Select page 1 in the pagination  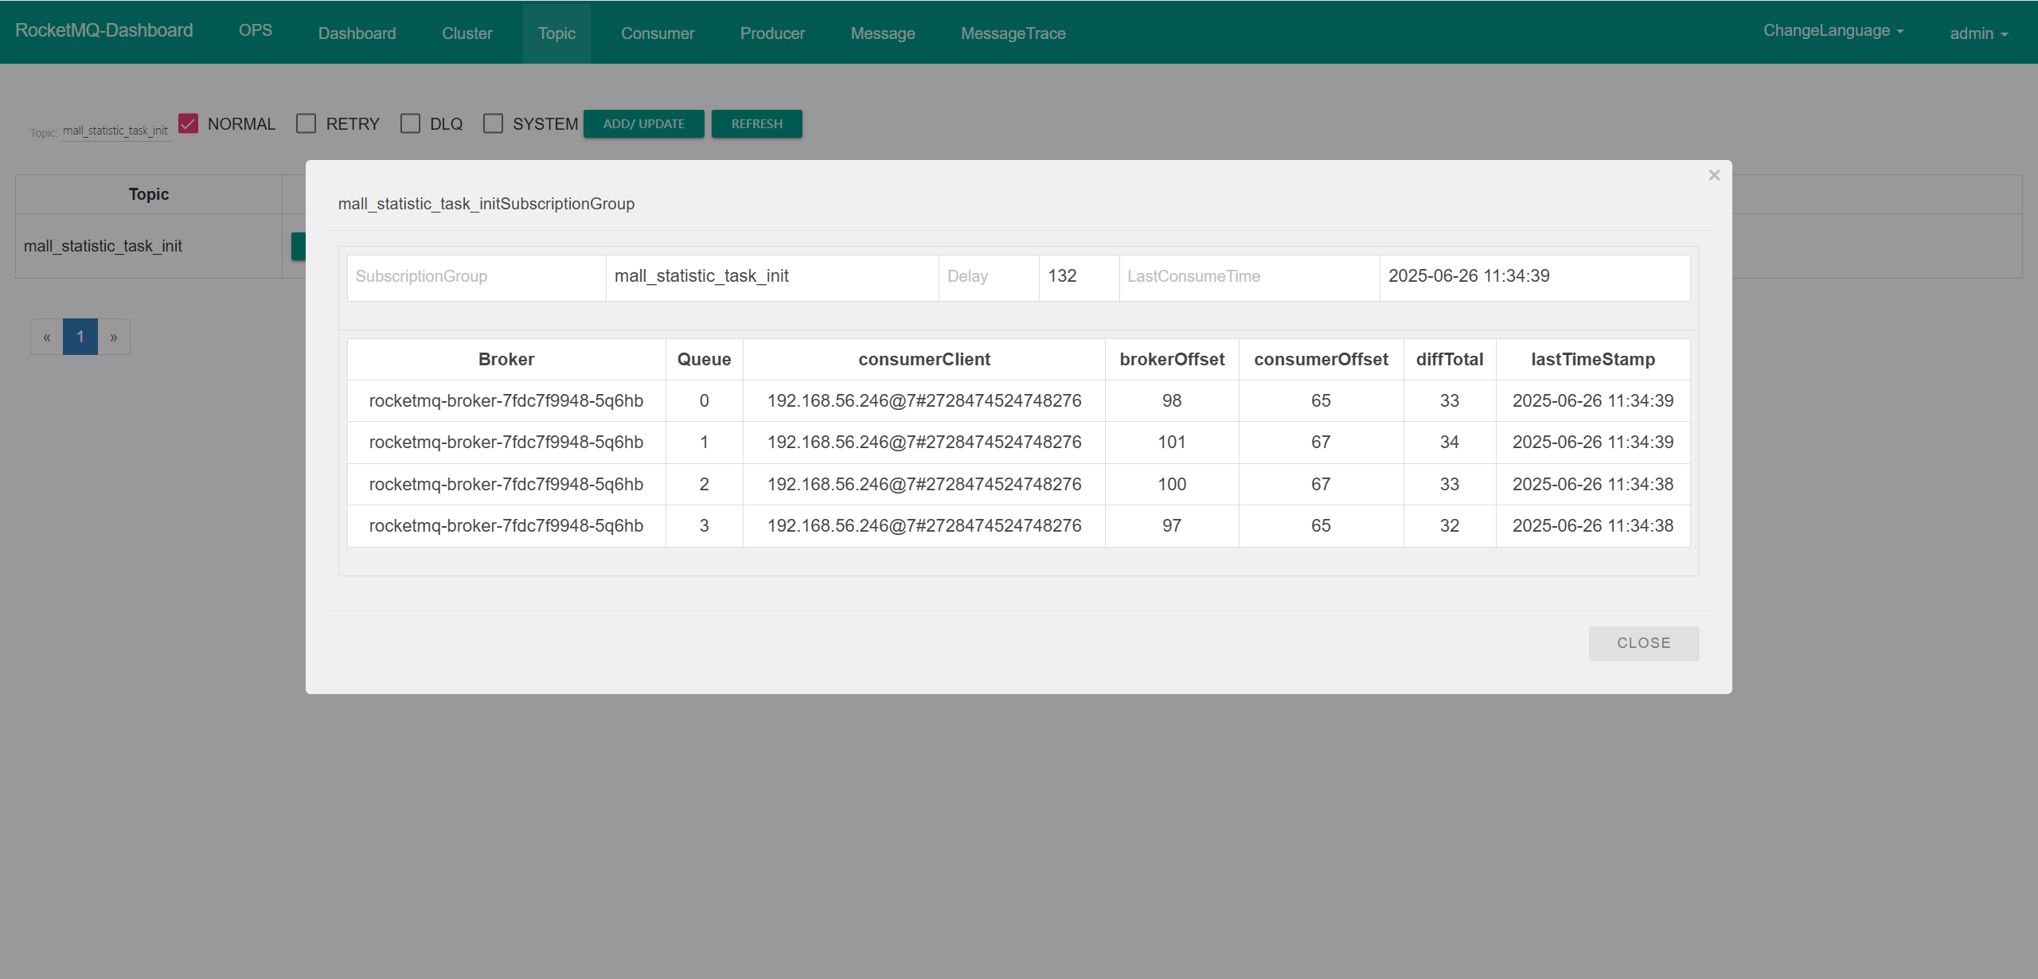tap(80, 337)
